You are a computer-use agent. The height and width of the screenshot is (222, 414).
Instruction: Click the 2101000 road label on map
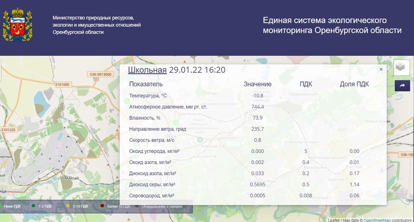point(62,85)
